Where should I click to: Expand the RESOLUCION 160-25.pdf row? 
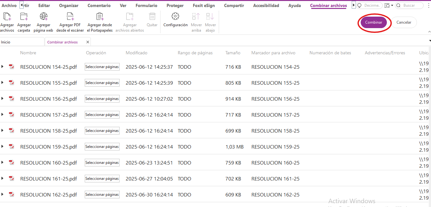(3, 163)
